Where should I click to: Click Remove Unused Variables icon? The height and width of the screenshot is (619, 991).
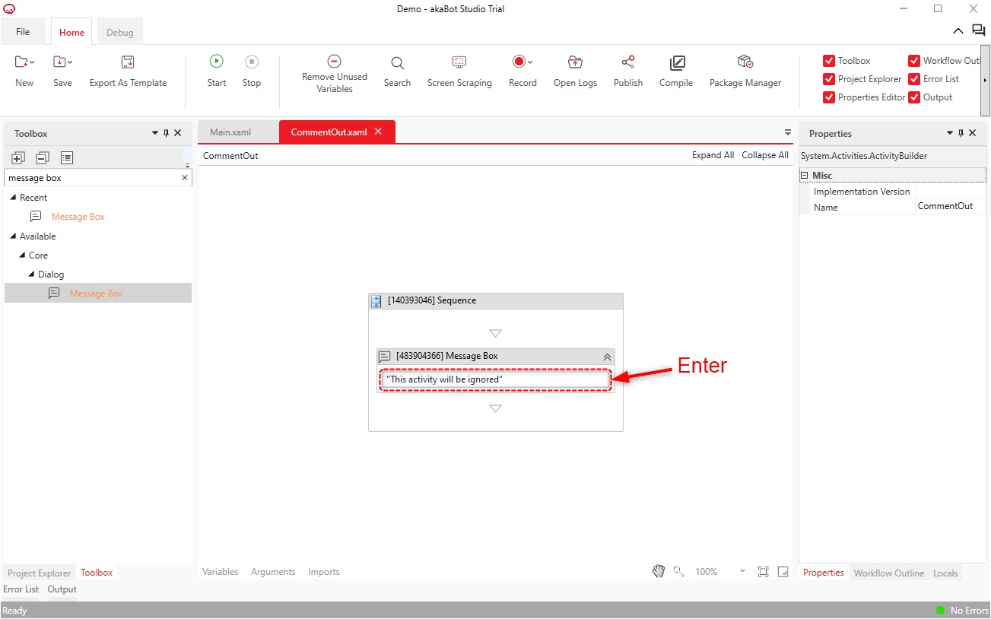(334, 62)
